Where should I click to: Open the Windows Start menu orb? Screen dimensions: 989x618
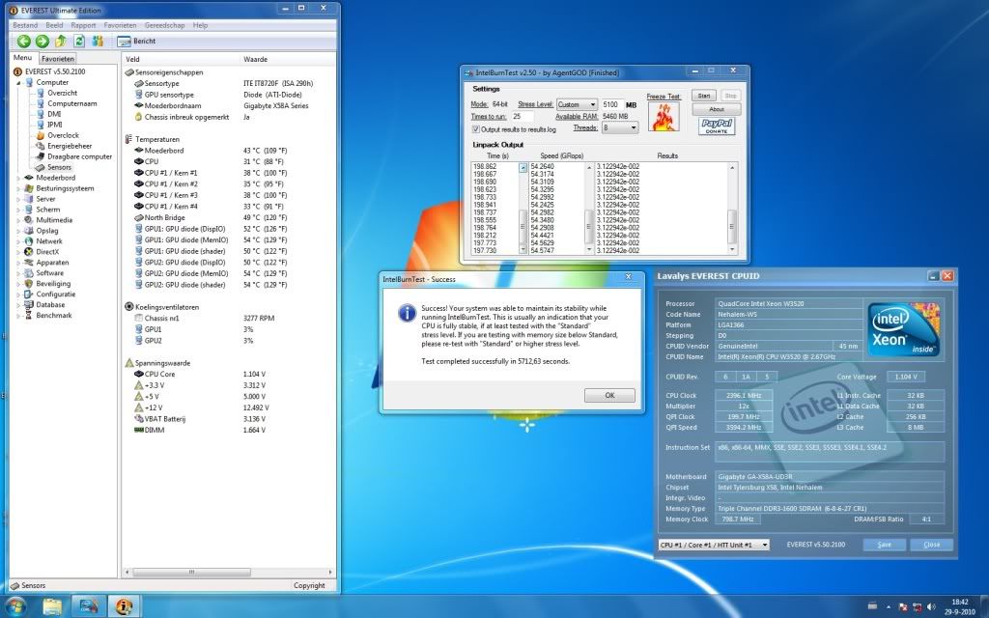tap(15, 606)
